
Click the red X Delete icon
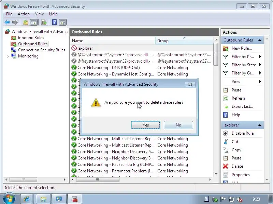click(x=226, y=166)
